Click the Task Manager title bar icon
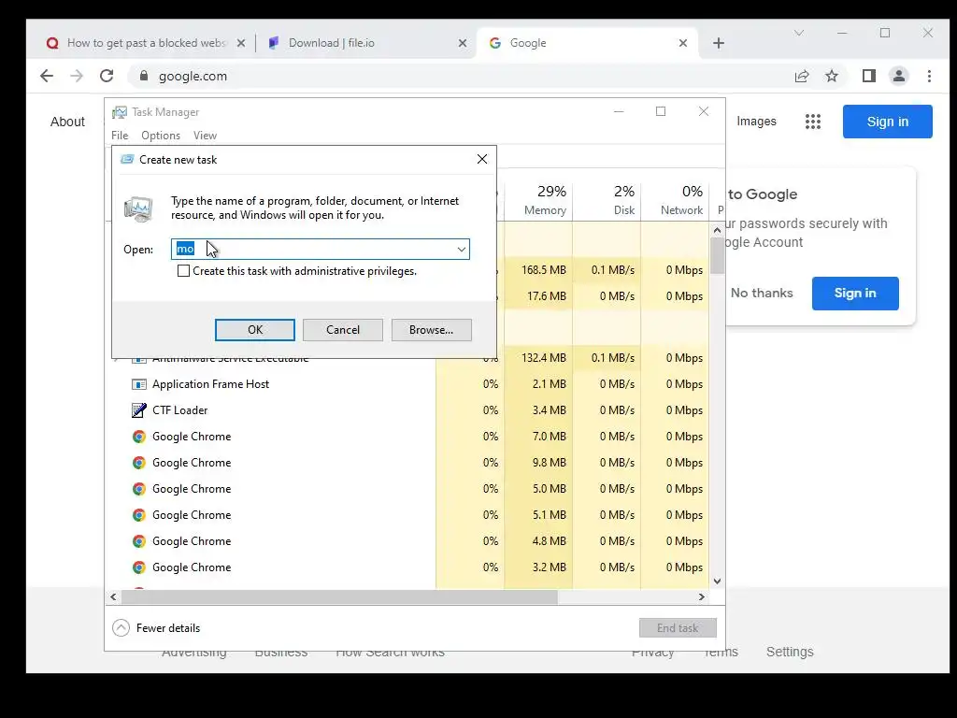 coord(120,112)
